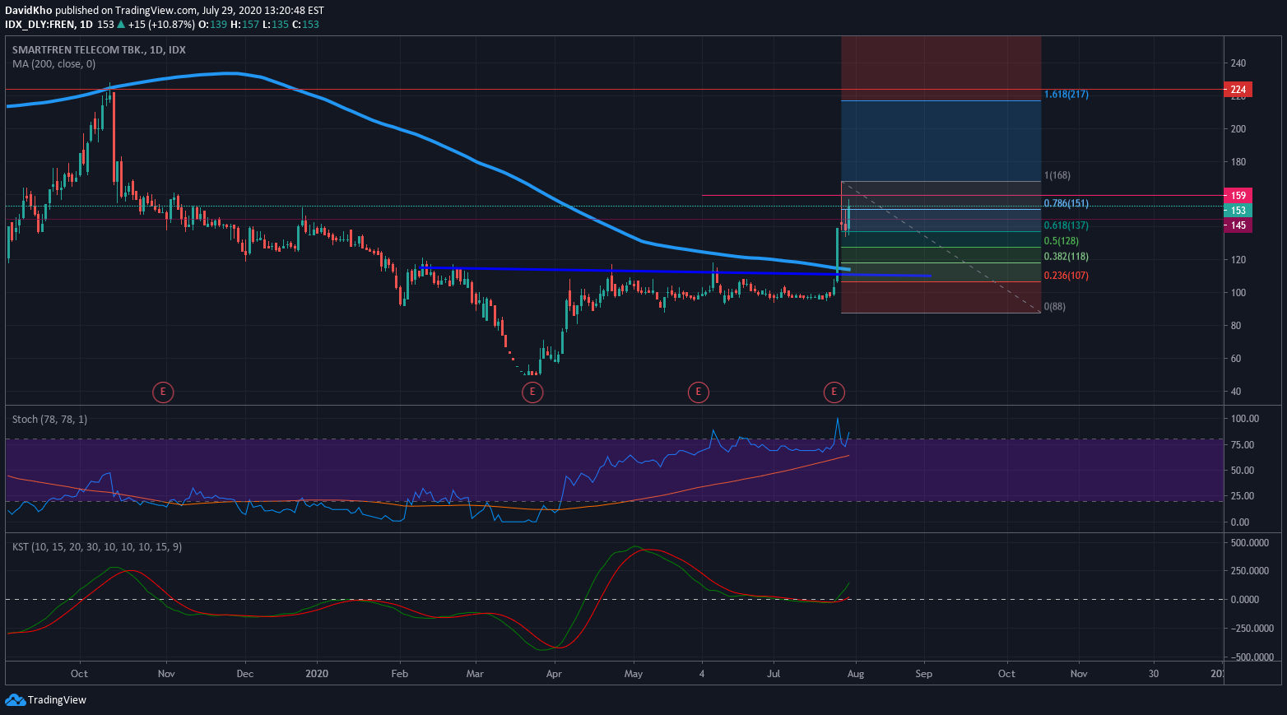
Task: Click the TradingView cloud logo icon
Action: click(x=15, y=699)
